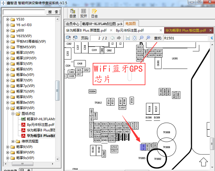215x171 pixels.
Task: Click the PDF viewer vertical scrollbar thumb
Action: click(x=212, y=144)
